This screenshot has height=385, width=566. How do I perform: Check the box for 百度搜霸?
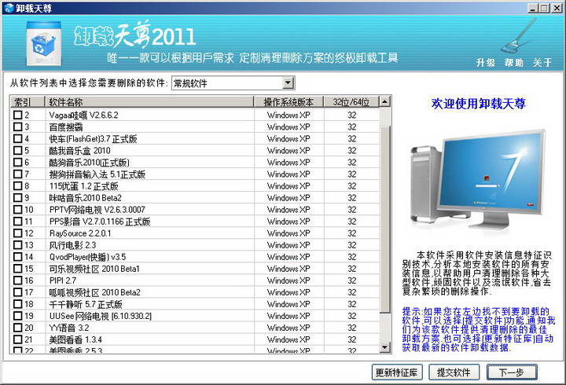tap(17, 126)
